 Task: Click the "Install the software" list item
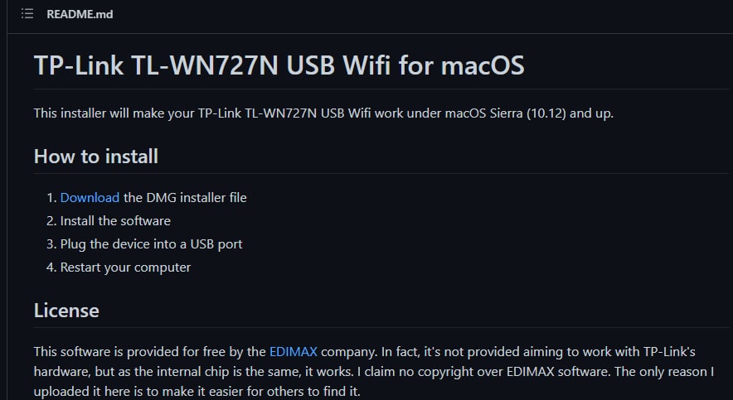(x=115, y=221)
